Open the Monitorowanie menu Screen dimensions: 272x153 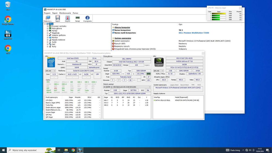click(65, 13)
